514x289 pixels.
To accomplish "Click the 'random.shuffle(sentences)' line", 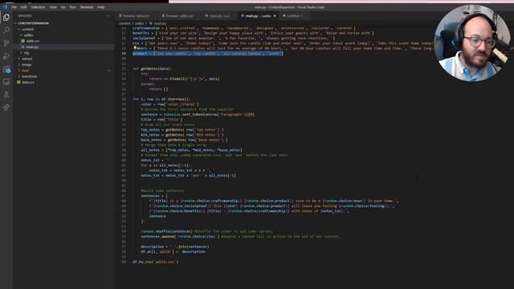I will pos(207,231).
